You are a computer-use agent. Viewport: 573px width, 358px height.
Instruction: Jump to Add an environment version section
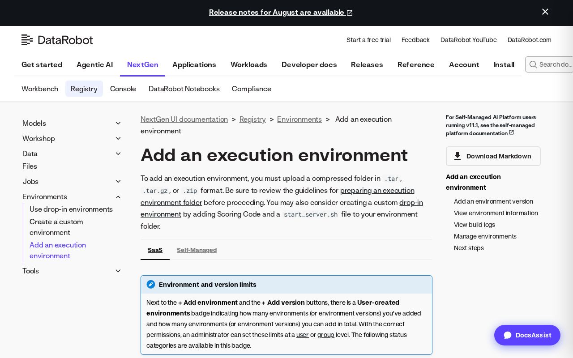[493, 201]
